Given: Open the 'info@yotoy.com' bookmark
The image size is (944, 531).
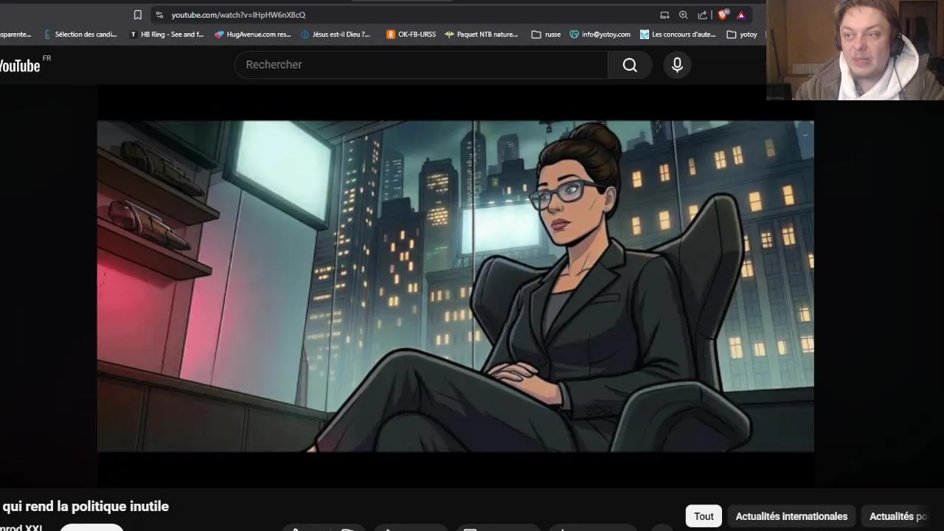Looking at the screenshot, I should (x=600, y=34).
